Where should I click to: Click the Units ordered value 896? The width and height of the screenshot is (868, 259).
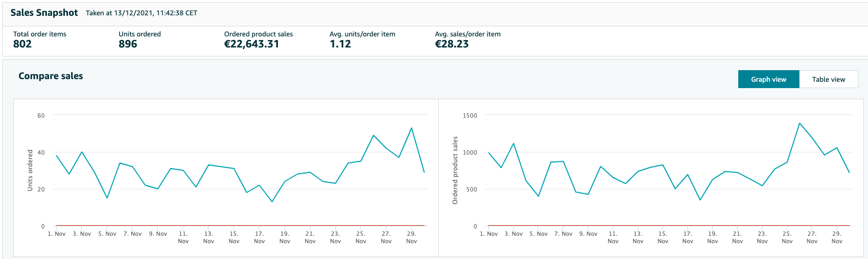click(128, 44)
